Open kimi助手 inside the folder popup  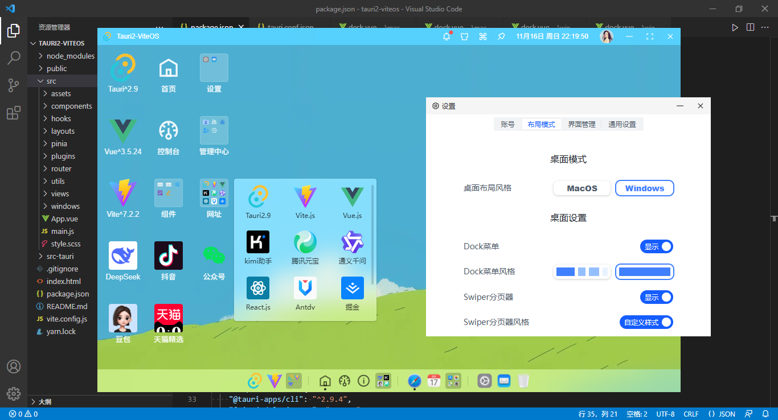[257, 241]
